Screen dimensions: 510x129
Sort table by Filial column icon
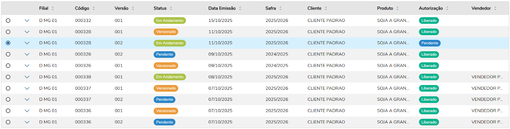coord(53,8)
